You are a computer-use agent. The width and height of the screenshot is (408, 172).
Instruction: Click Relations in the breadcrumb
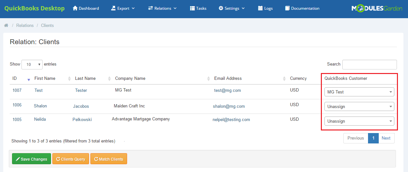(x=25, y=25)
